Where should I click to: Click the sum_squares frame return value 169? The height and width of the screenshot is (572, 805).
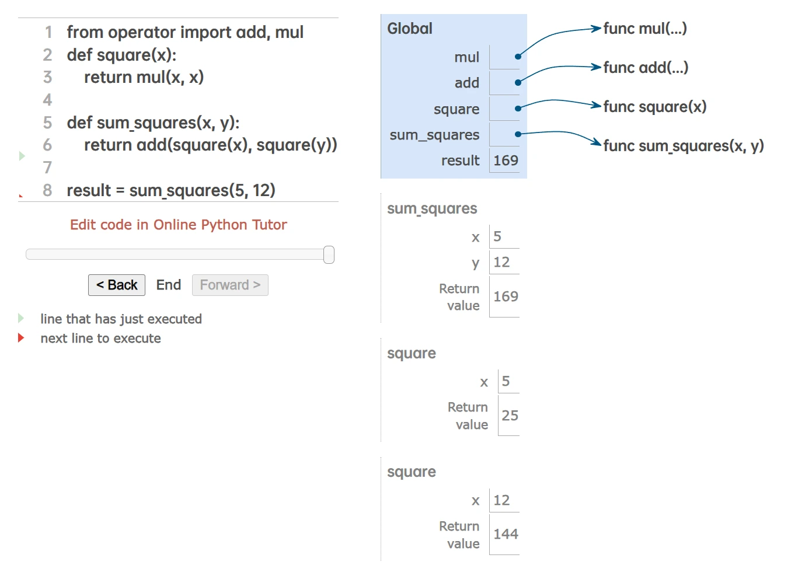coord(506,297)
